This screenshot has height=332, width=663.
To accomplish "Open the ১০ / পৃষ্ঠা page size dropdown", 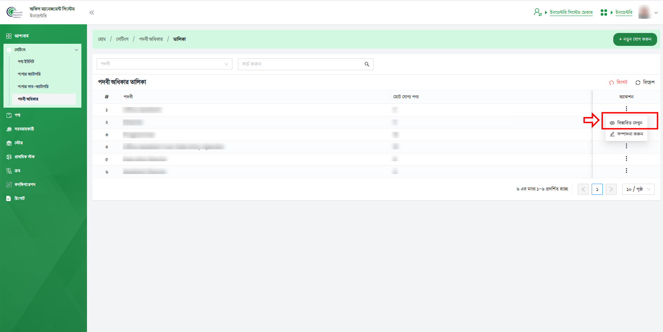I will point(638,189).
